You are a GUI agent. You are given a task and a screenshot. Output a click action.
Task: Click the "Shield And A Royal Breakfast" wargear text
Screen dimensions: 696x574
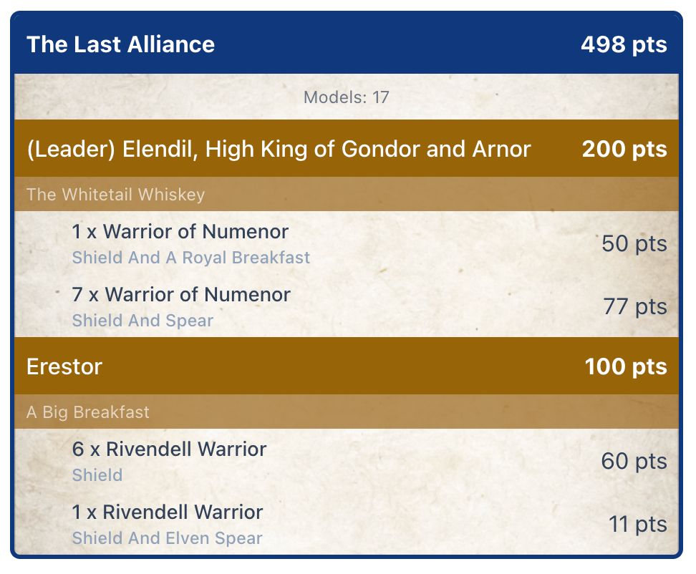190,258
